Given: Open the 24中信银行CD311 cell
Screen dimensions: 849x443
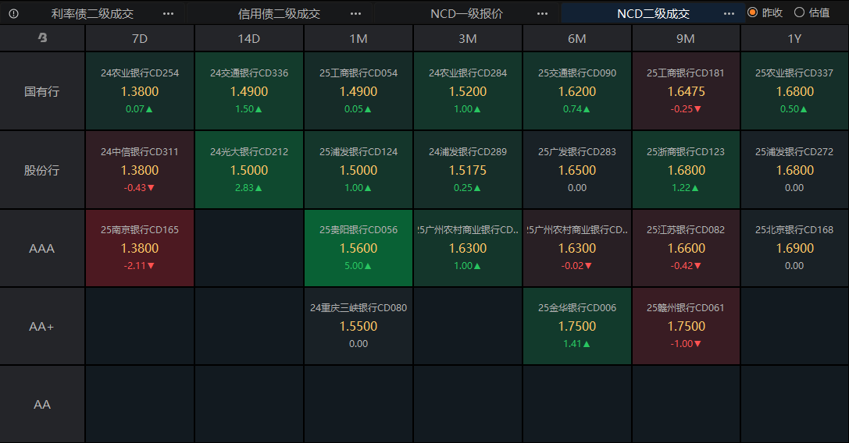Looking at the screenshot, I should (140, 170).
